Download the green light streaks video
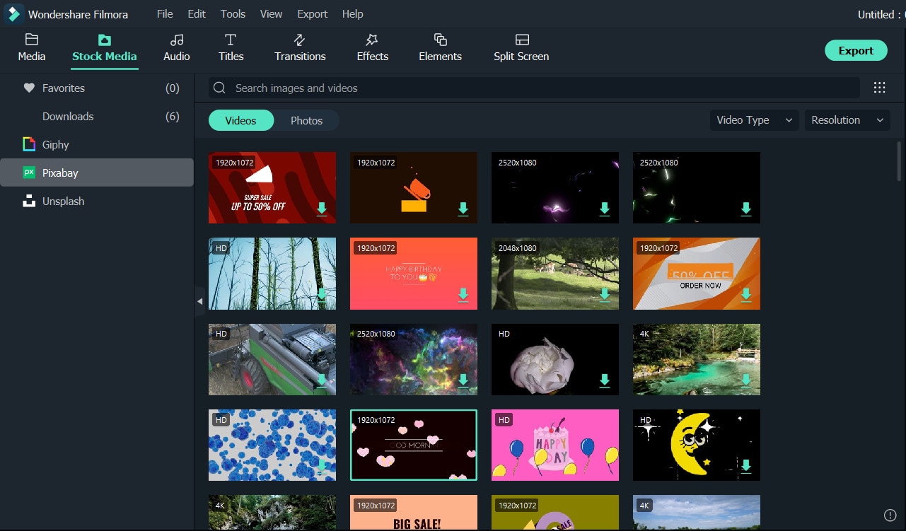906x531 pixels. (746, 209)
